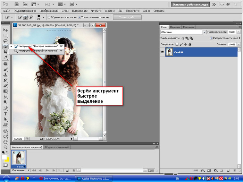The height and width of the screenshot is (182, 243).
Task: Toggle "Распространить кадр 1" checkbox
Action: coord(211,38)
